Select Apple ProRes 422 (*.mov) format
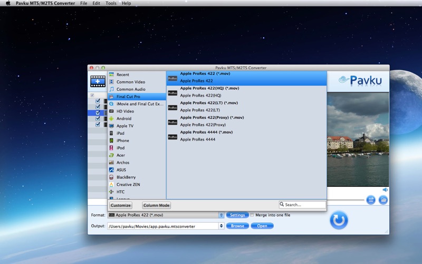 [x=246, y=78]
